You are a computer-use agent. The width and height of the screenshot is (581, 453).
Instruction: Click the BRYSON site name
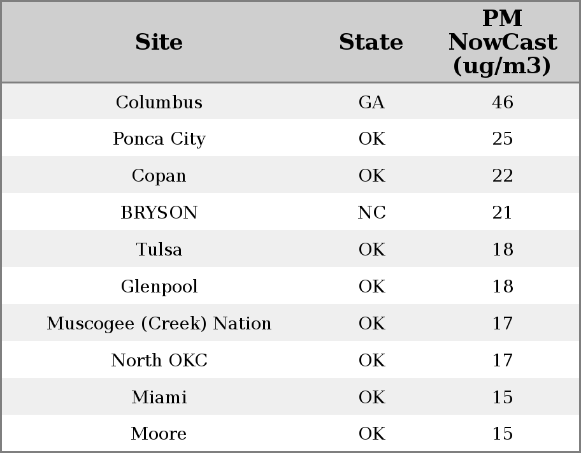point(159,213)
